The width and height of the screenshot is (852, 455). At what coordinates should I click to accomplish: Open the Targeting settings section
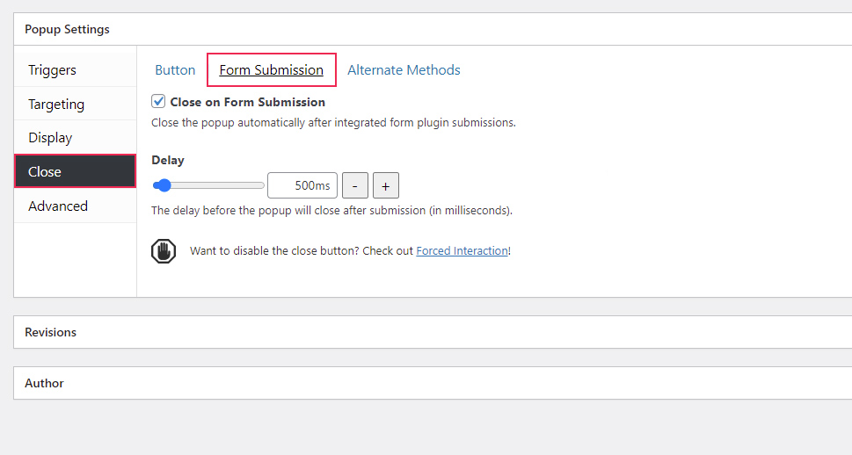(x=75, y=104)
